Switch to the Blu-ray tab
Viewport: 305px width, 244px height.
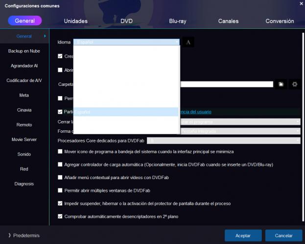[x=178, y=21]
